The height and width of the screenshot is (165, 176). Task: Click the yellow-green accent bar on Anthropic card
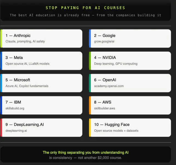1,39
